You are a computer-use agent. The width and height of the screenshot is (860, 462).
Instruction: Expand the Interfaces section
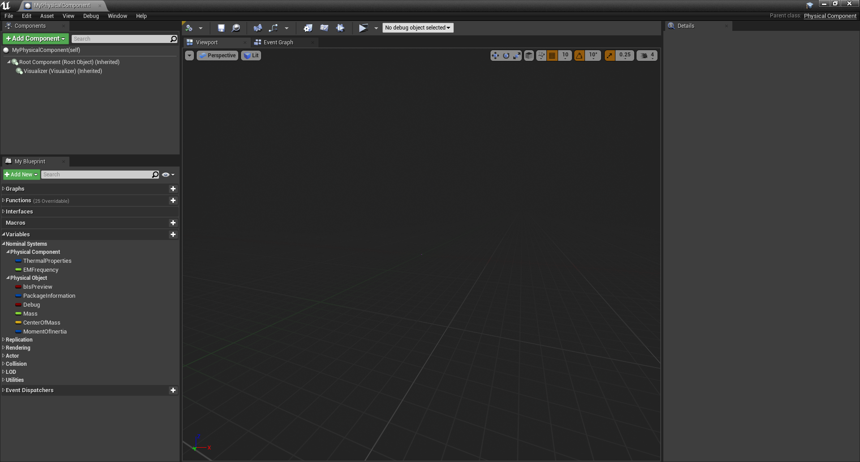click(3, 212)
